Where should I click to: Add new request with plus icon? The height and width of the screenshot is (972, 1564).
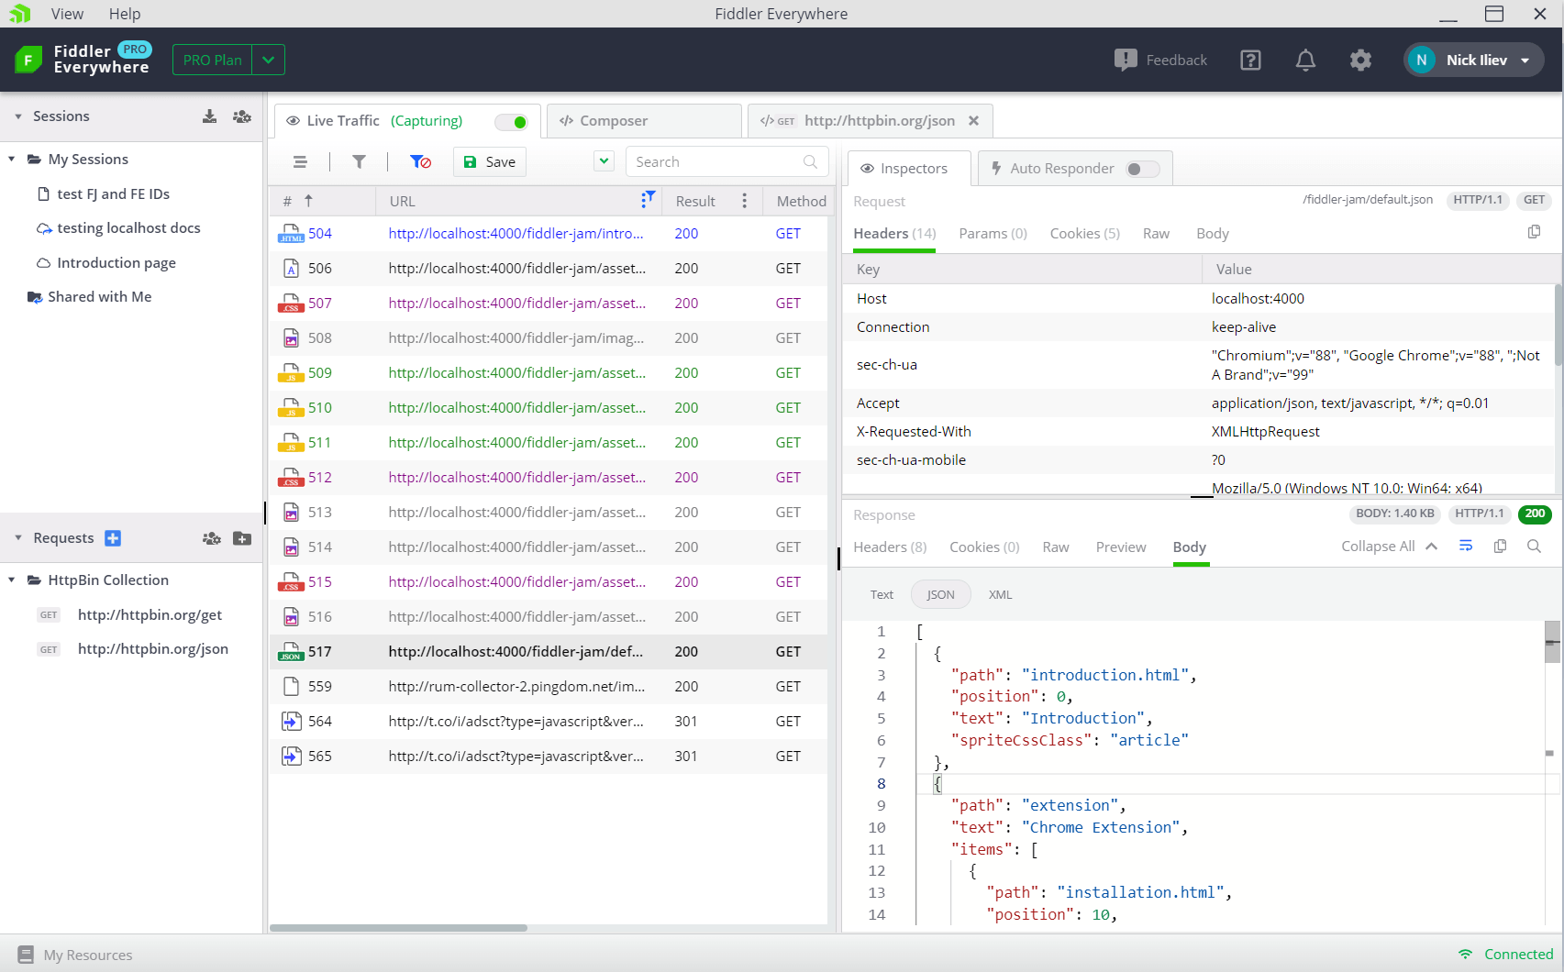click(x=113, y=538)
